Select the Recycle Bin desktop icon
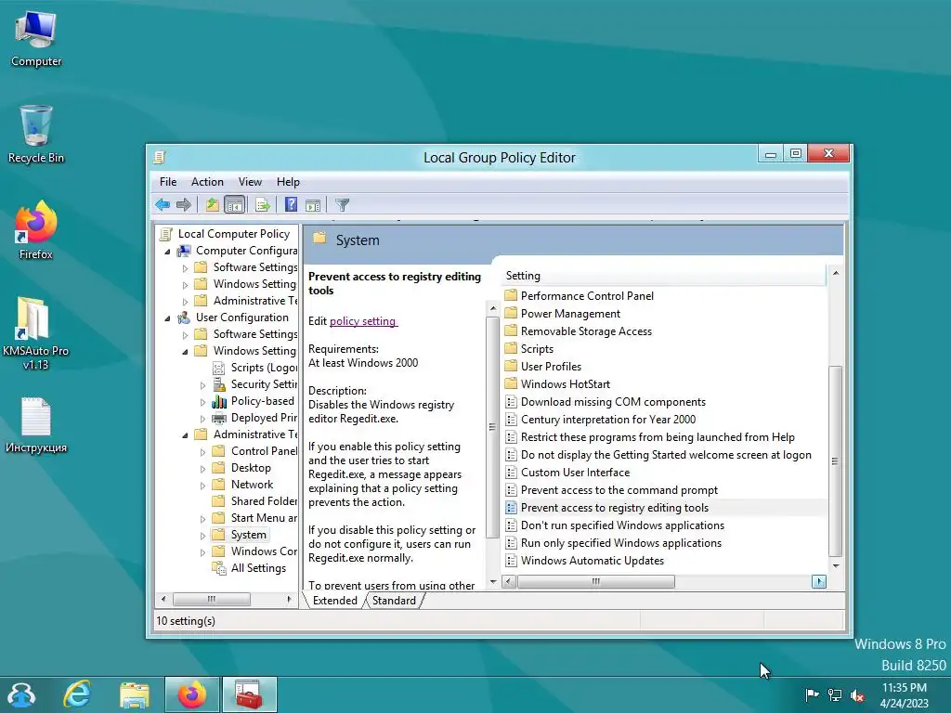The width and height of the screenshot is (951, 713). pyautogui.click(x=36, y=135)
